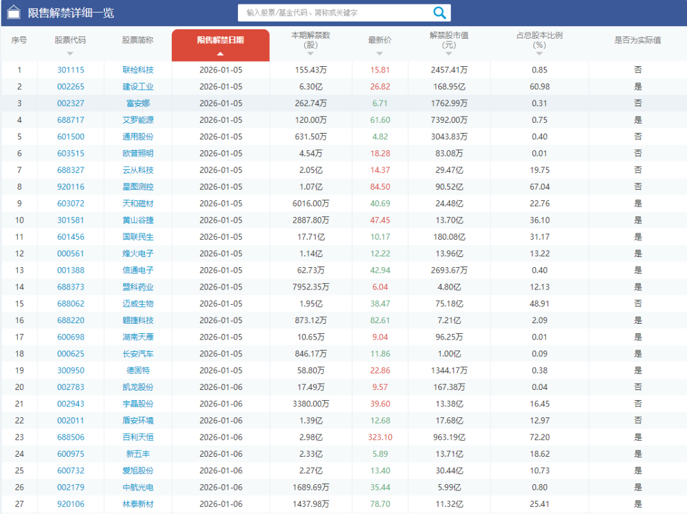Select unlock amount 6016.00万

point(310,204)
